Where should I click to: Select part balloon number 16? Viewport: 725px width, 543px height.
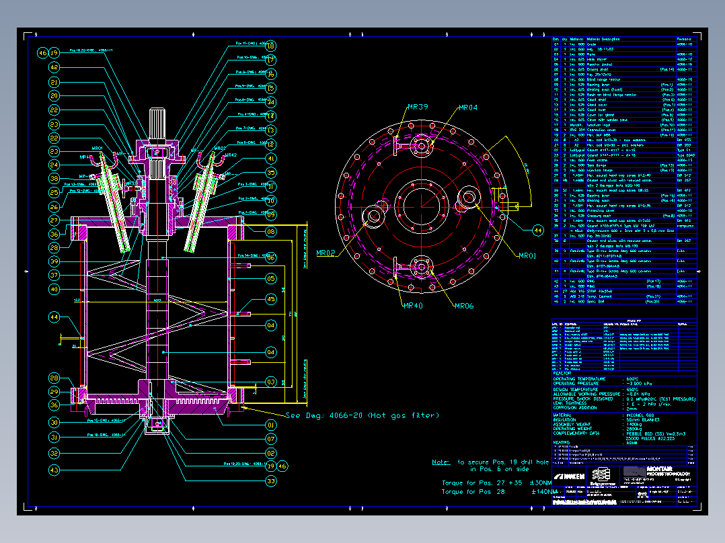tap(271, 74)
